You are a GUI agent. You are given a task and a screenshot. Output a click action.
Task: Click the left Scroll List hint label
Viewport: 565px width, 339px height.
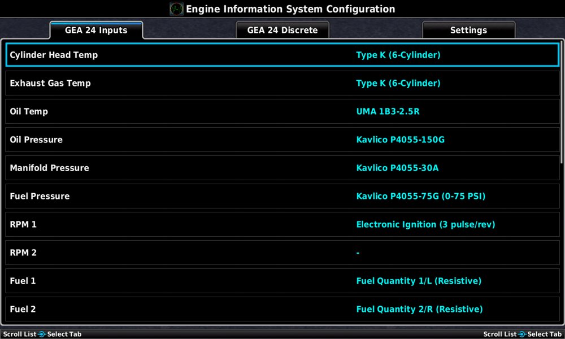[x=20, y=334]
